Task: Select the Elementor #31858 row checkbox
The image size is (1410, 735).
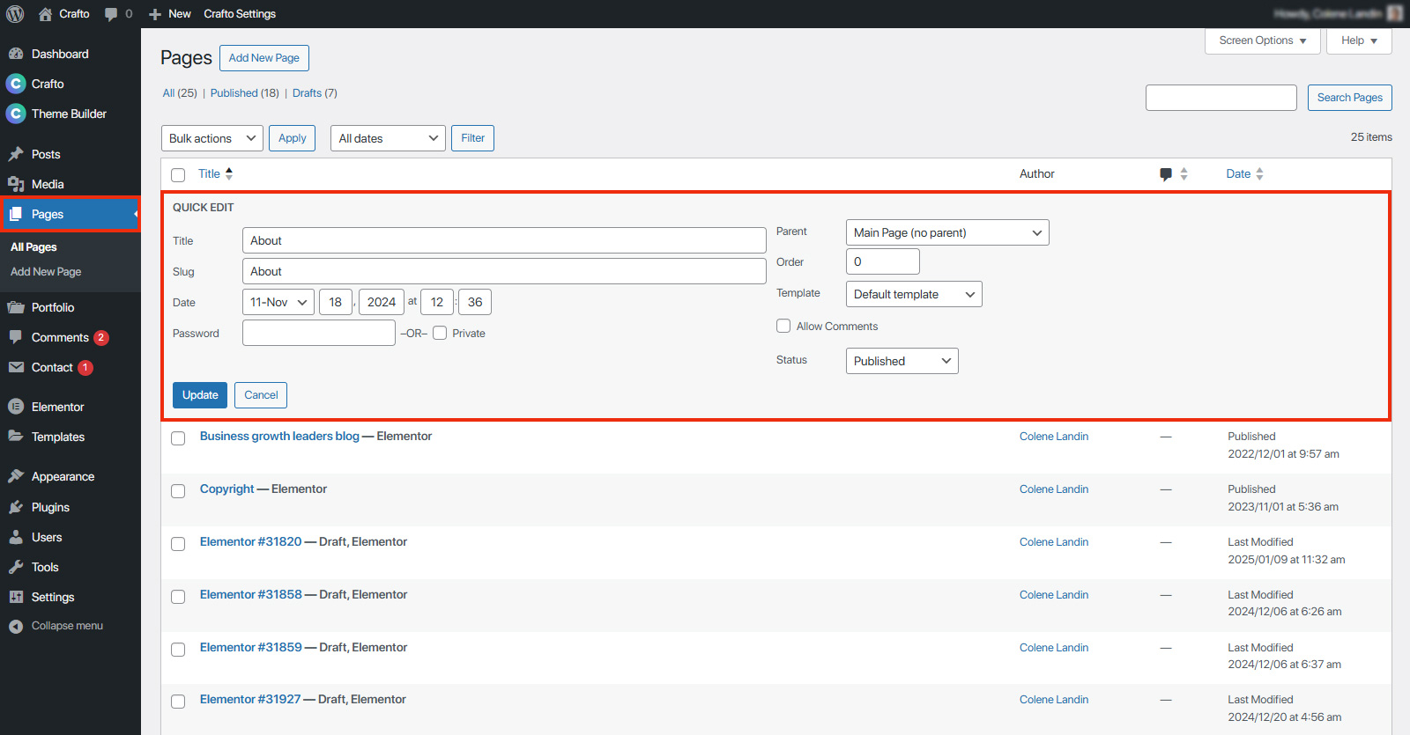Action: coord(178,597)
